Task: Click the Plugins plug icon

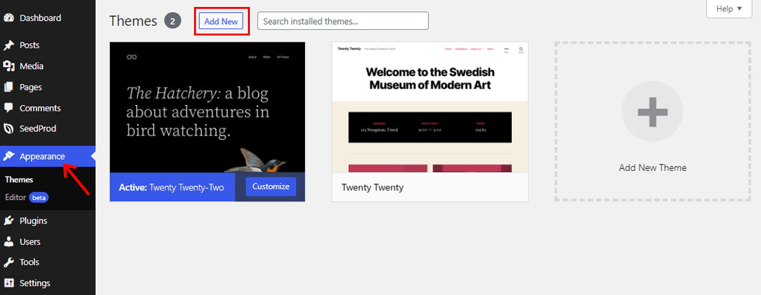Action: (9, 221)
